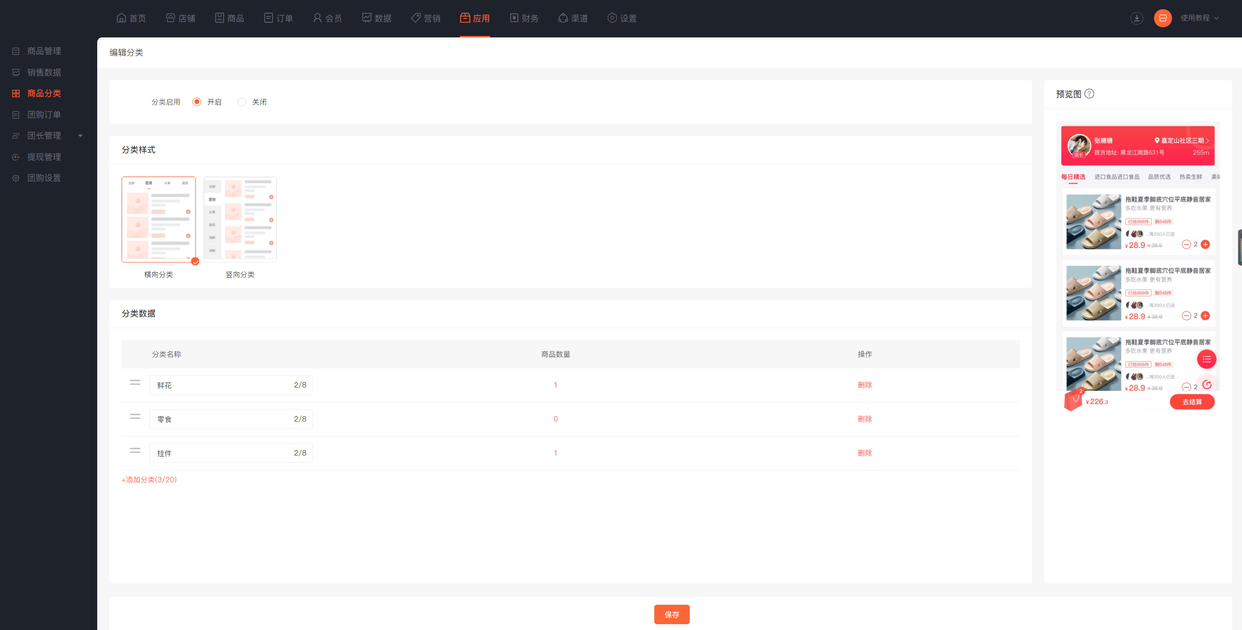
Task: Click 删除 button for 零食 category
Action: (x=864, y=418)
